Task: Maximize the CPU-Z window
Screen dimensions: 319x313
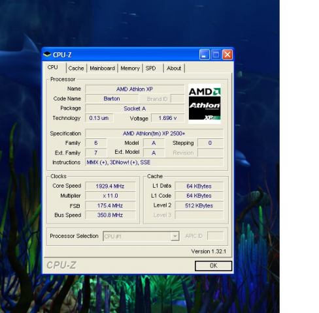Action: [216, 55]
